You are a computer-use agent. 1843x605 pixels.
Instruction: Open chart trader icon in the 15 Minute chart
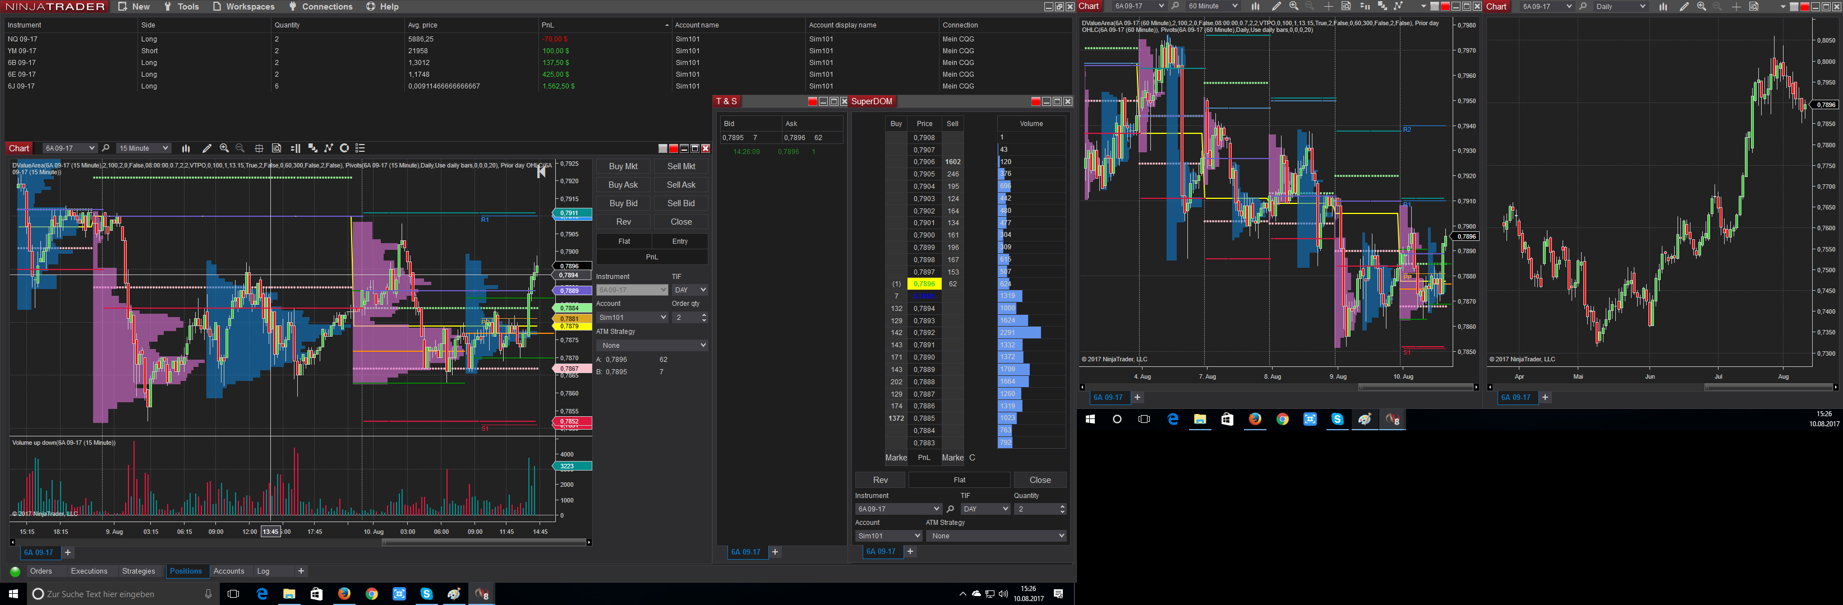[x=296, y=148]
